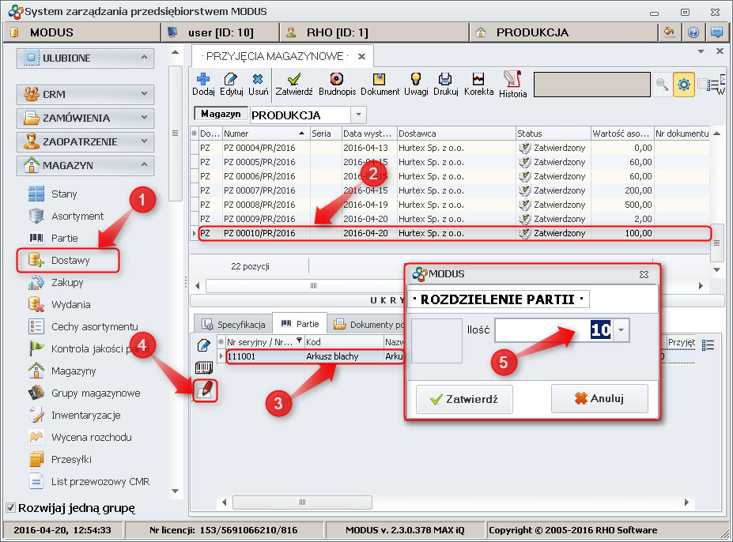Click the Brudnopis toolbar icon
The height and width of the screenshot is (542, 733).
pos(337,85)
